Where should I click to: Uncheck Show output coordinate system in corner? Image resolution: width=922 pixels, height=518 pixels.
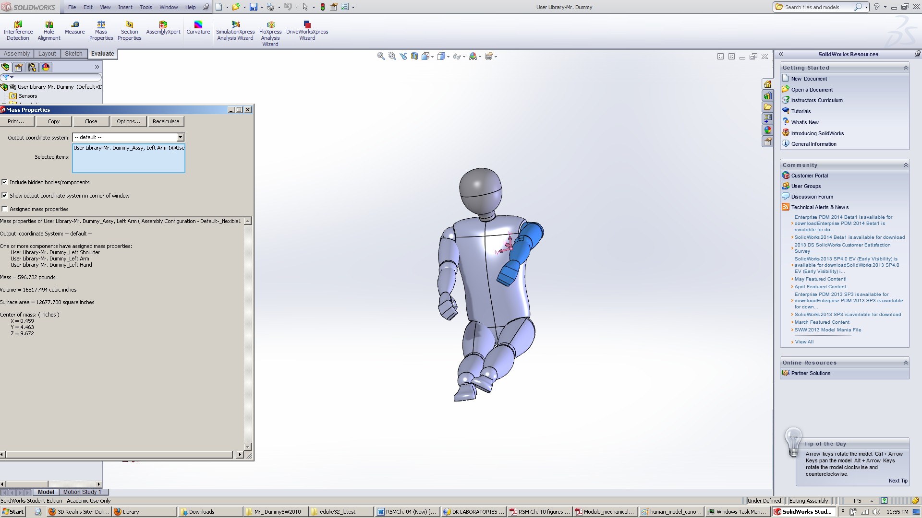4,196
